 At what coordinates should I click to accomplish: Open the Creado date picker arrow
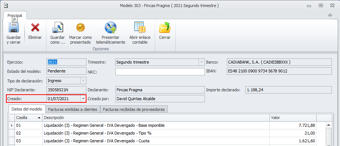(83, 99)
